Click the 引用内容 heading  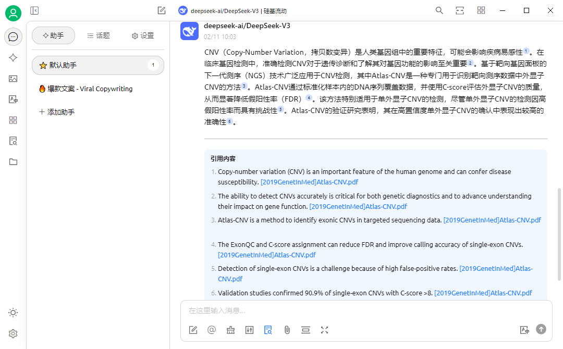click(x=223, y=158)
